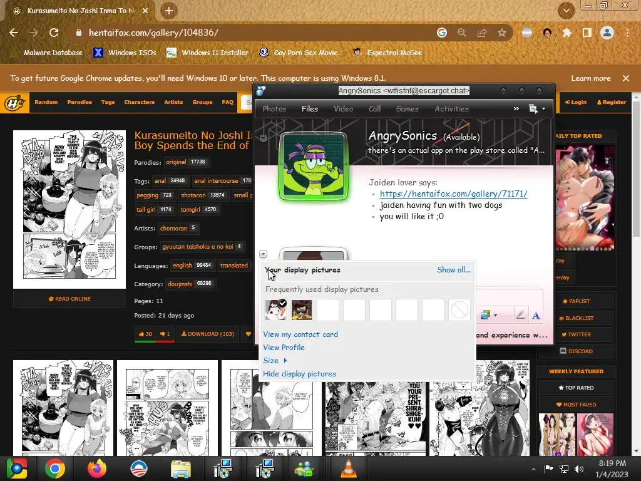Screen dimensions: 641x481
Task: Open the font A button in chat
Action: click(x=536, y=315)
